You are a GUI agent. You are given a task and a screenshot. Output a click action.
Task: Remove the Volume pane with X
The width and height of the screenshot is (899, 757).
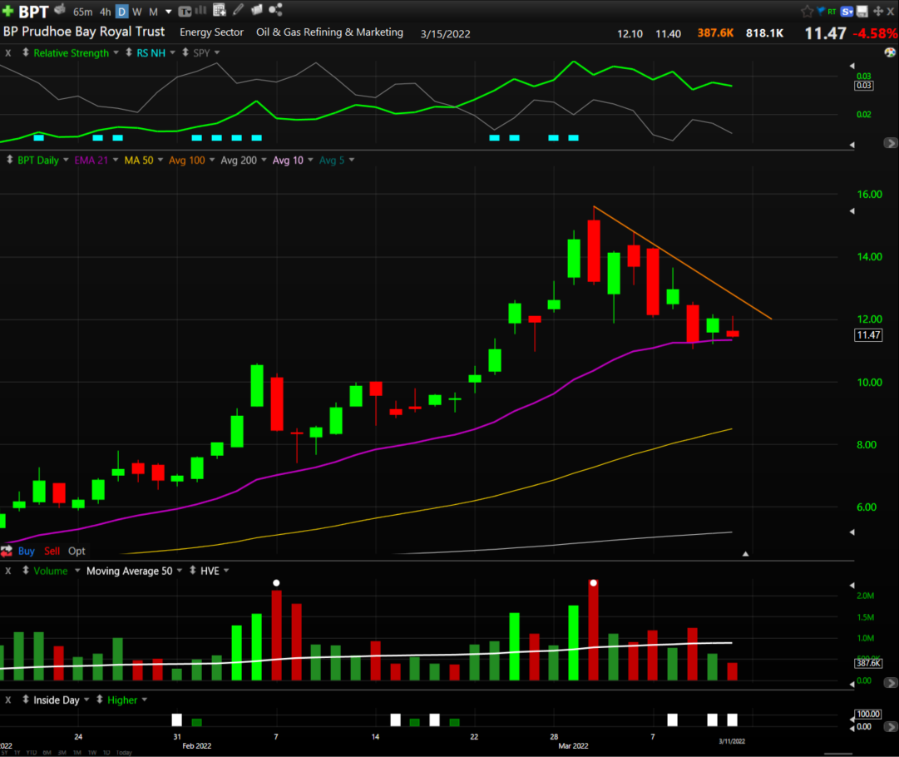coord(8,571)
